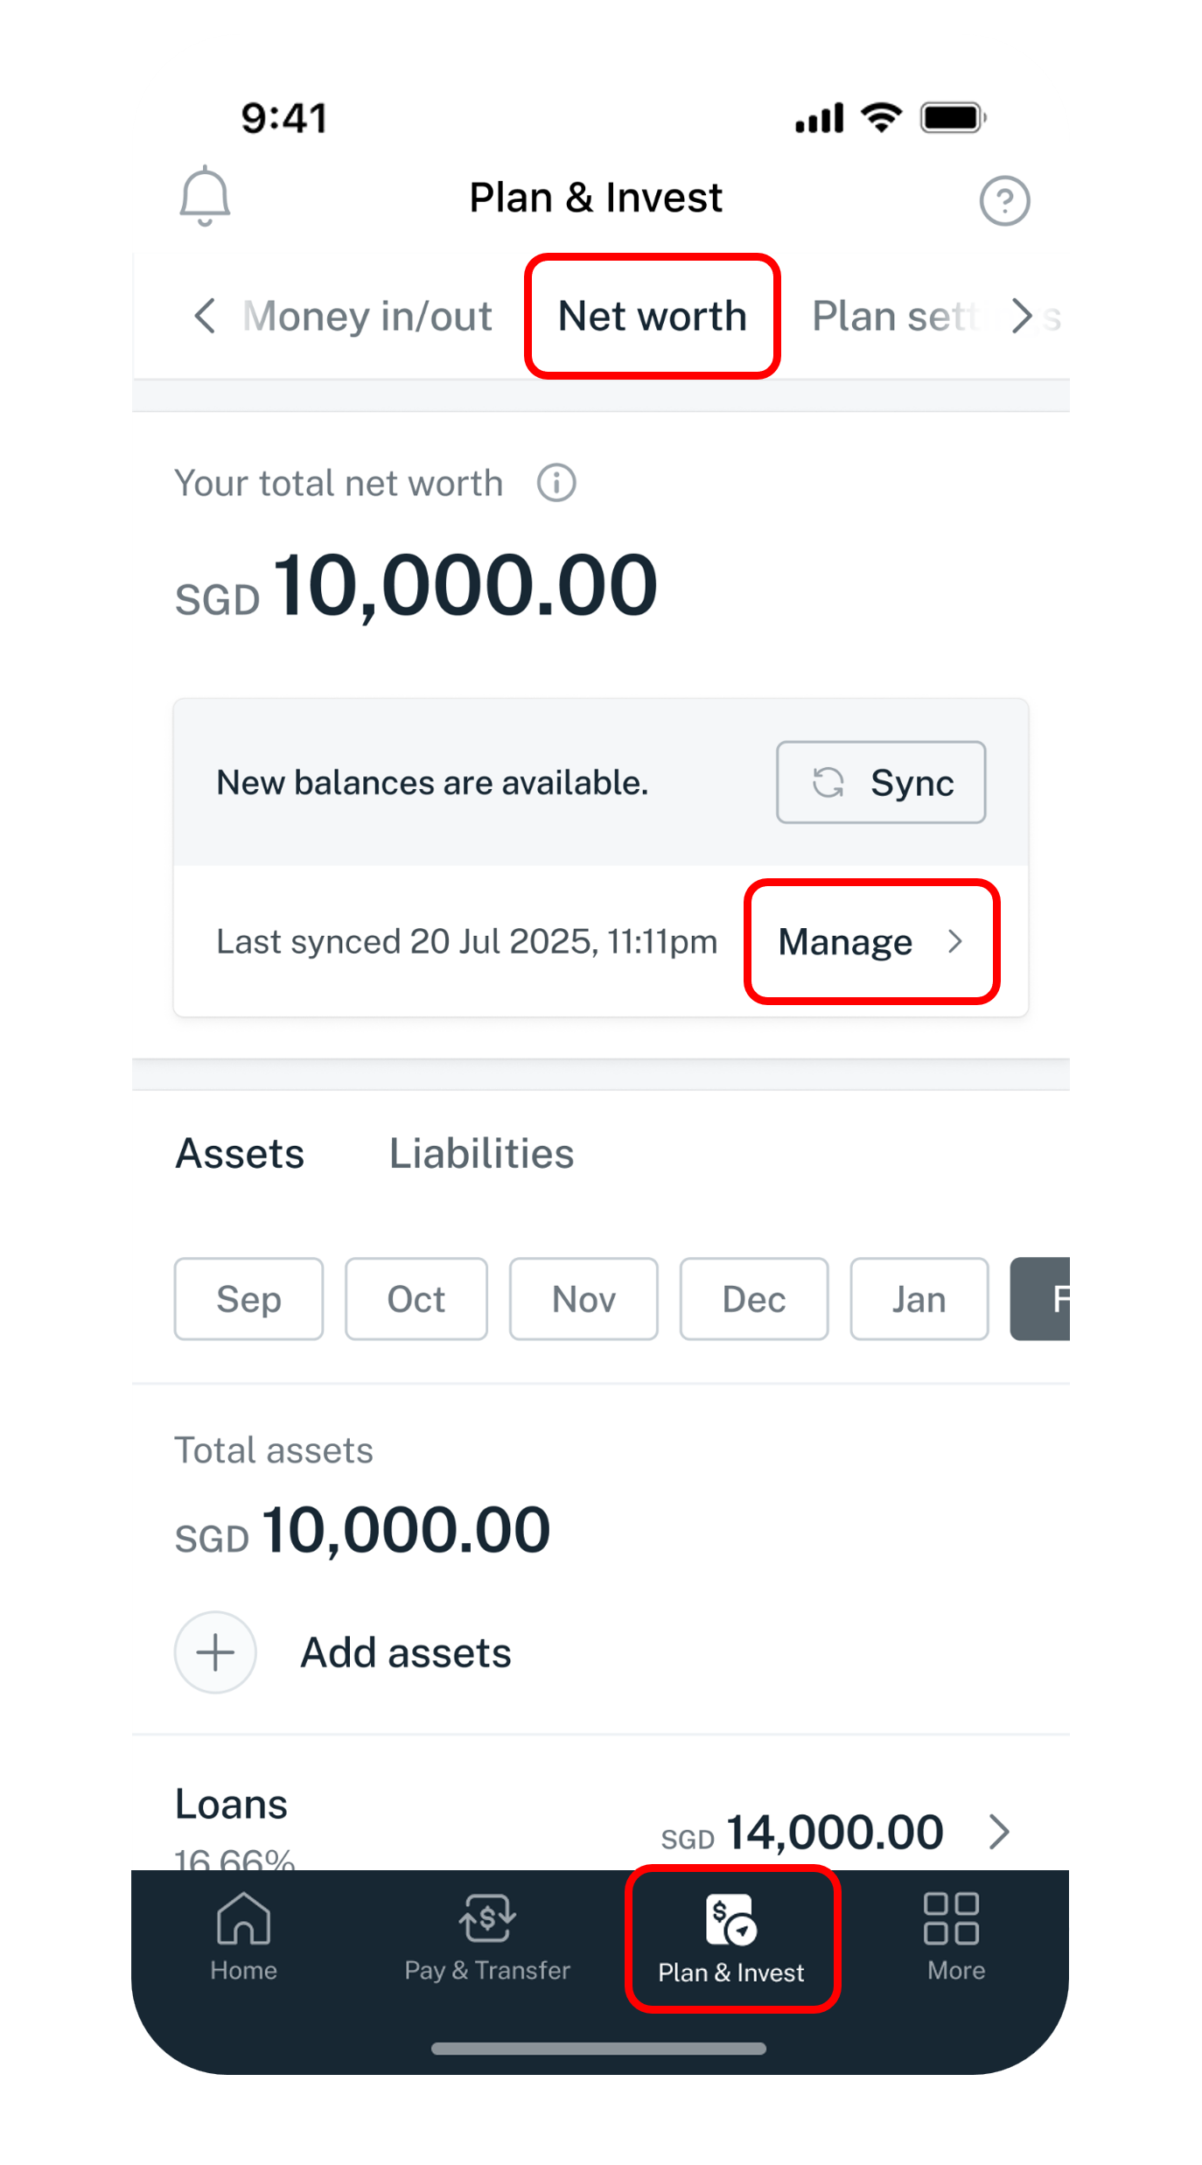Switch to the Money in/out tab
The height and width of the screenshot is (2165, 1202).
point(367,316)
